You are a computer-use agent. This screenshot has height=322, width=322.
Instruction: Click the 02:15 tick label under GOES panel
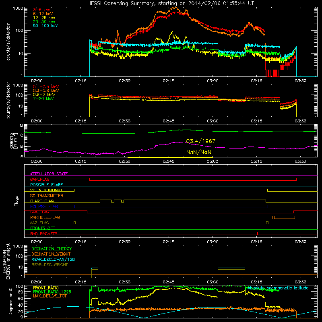81,161
